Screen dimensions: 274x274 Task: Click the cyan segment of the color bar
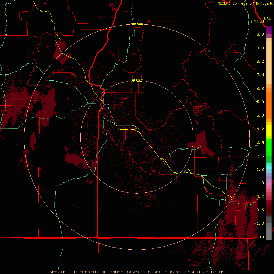coord(269,167)
